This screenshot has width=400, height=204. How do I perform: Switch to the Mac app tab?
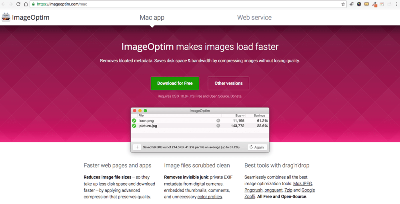coord(152,17)
